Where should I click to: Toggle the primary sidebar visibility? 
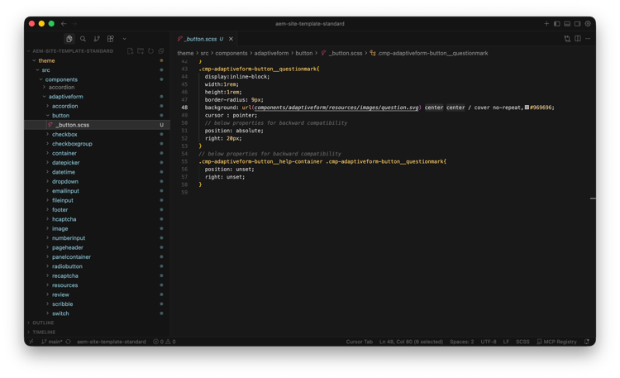556,24
